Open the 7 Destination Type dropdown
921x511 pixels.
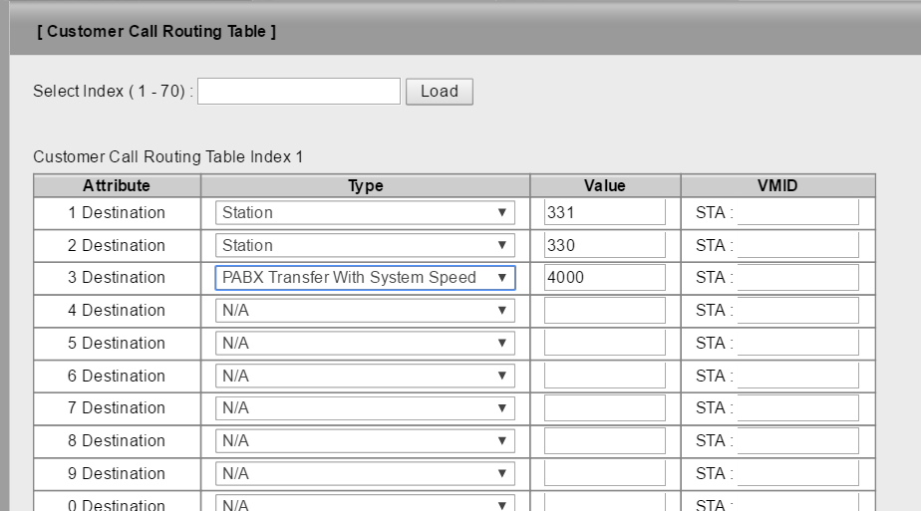coord(365,408)
